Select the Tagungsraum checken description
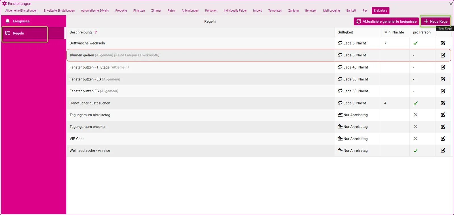Viewport: 454px width, 215px height. point(88,127)
